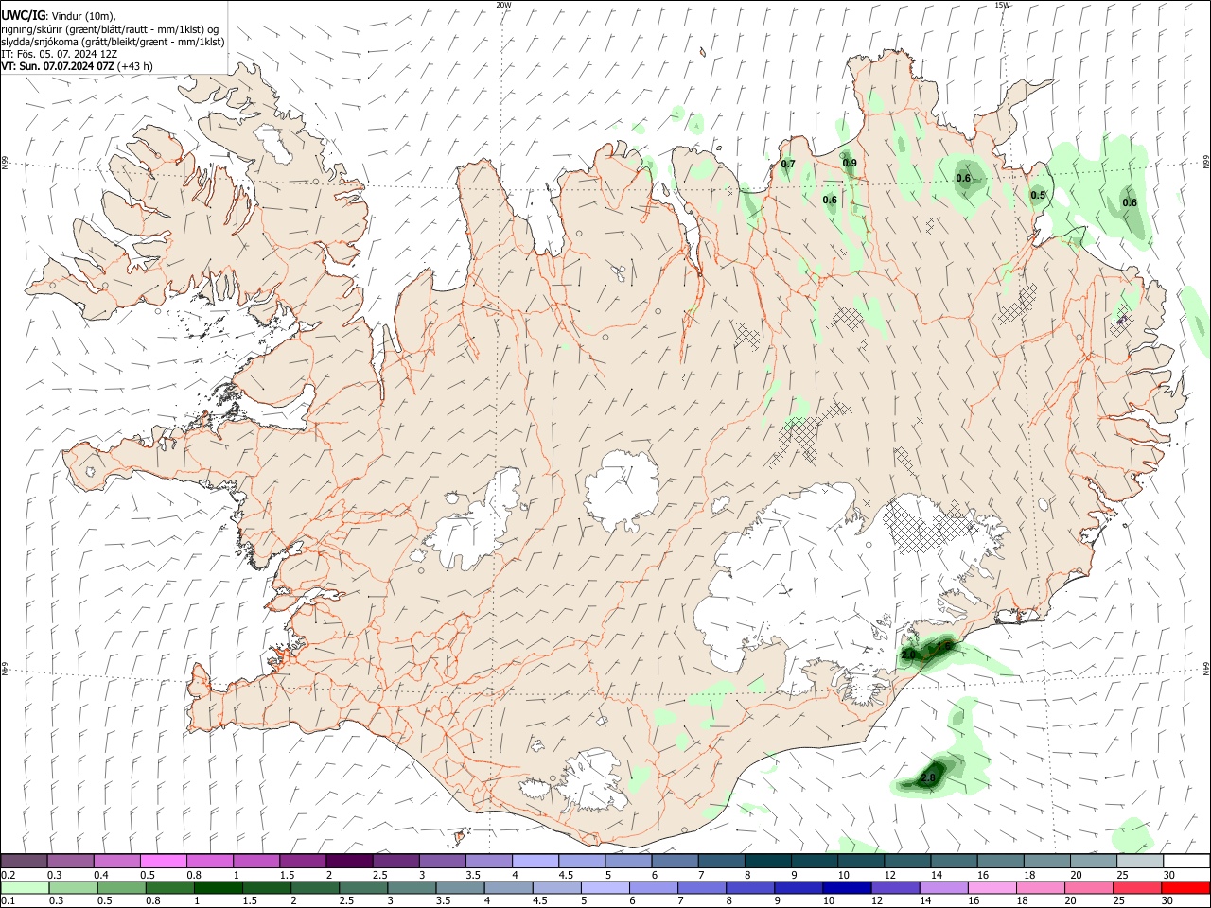This screenshot has height=908, width=1211.
Task: Select the 'IT: Fös. 05. 07. 2024 12Z' line
Action: tap(59, 54)
